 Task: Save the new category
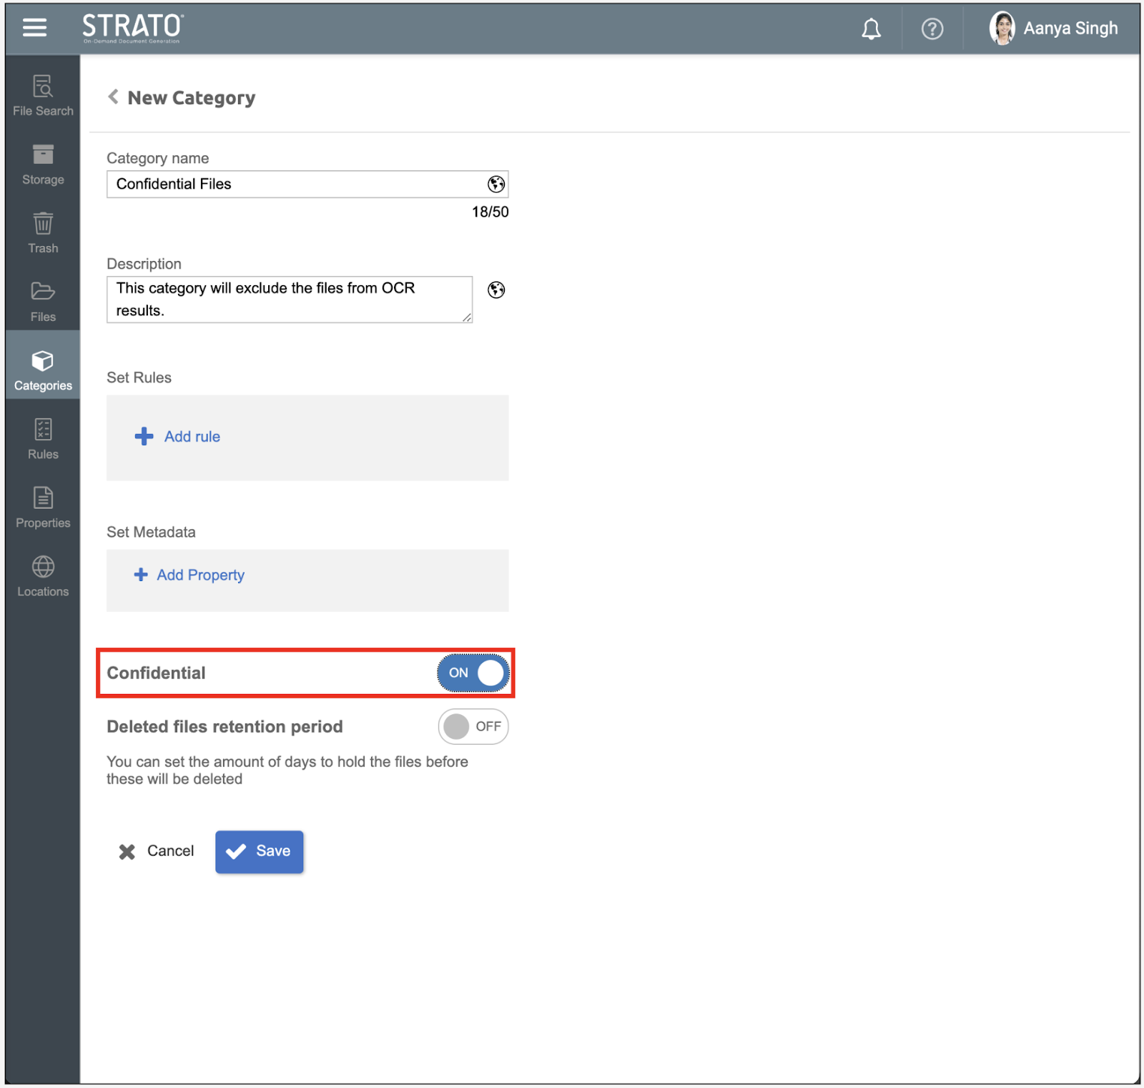point(259,851)
